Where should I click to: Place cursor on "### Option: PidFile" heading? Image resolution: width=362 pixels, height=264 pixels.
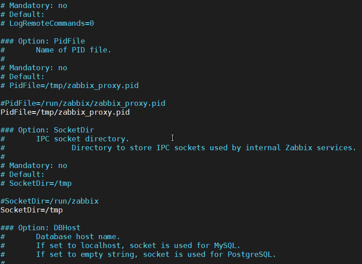(42, 41)
